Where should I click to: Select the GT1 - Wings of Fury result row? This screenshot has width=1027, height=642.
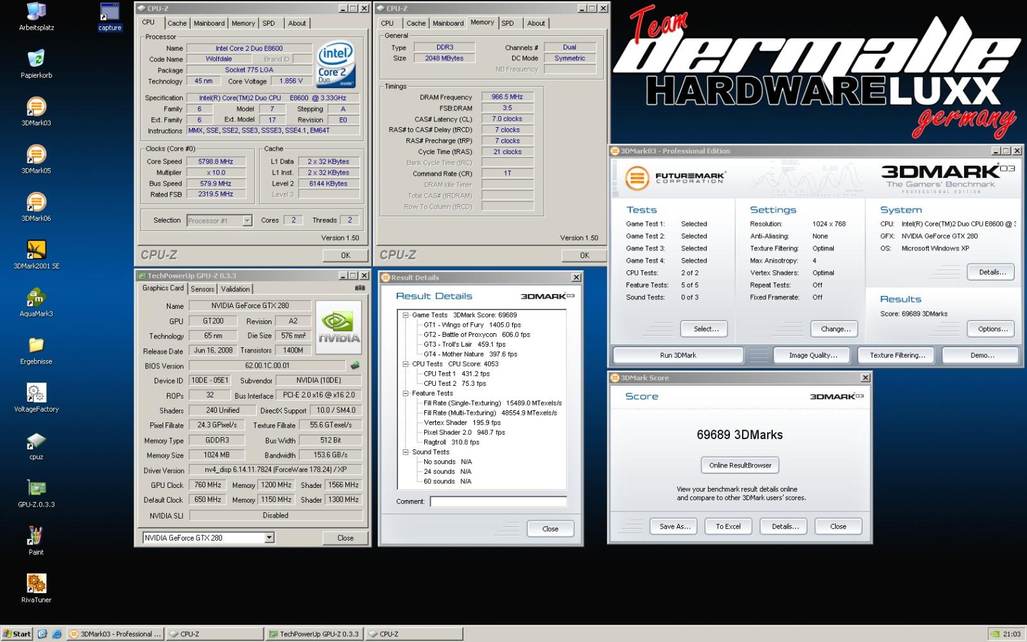(472, 325)
